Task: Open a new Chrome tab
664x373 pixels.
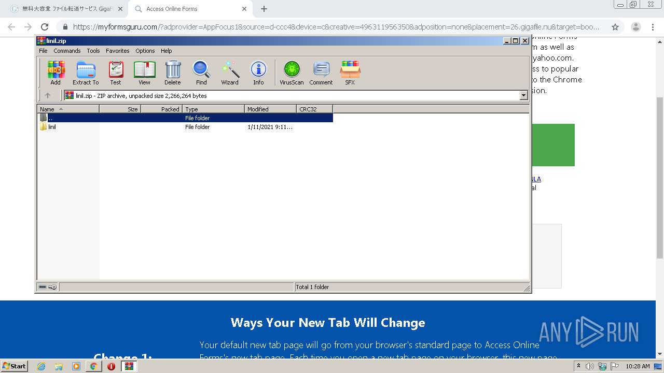Action: [x=264, y=9]
